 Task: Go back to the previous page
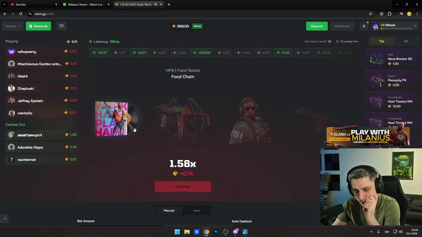point(5,14)
